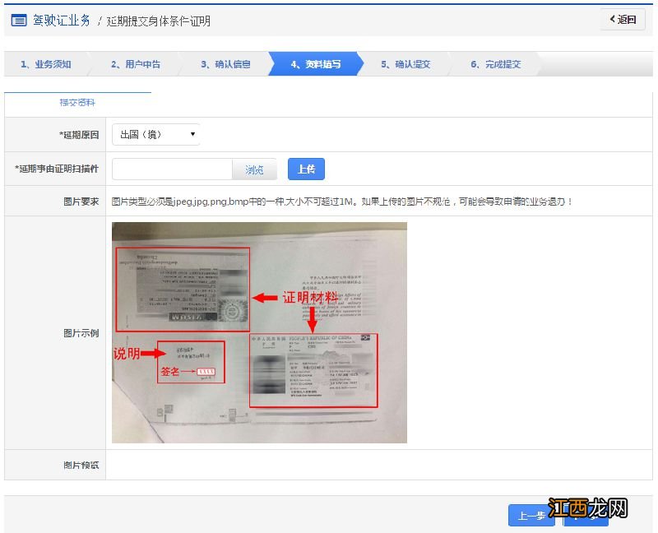
Task: Select 出国（境）from the reason selector
Action: [148, 134]
